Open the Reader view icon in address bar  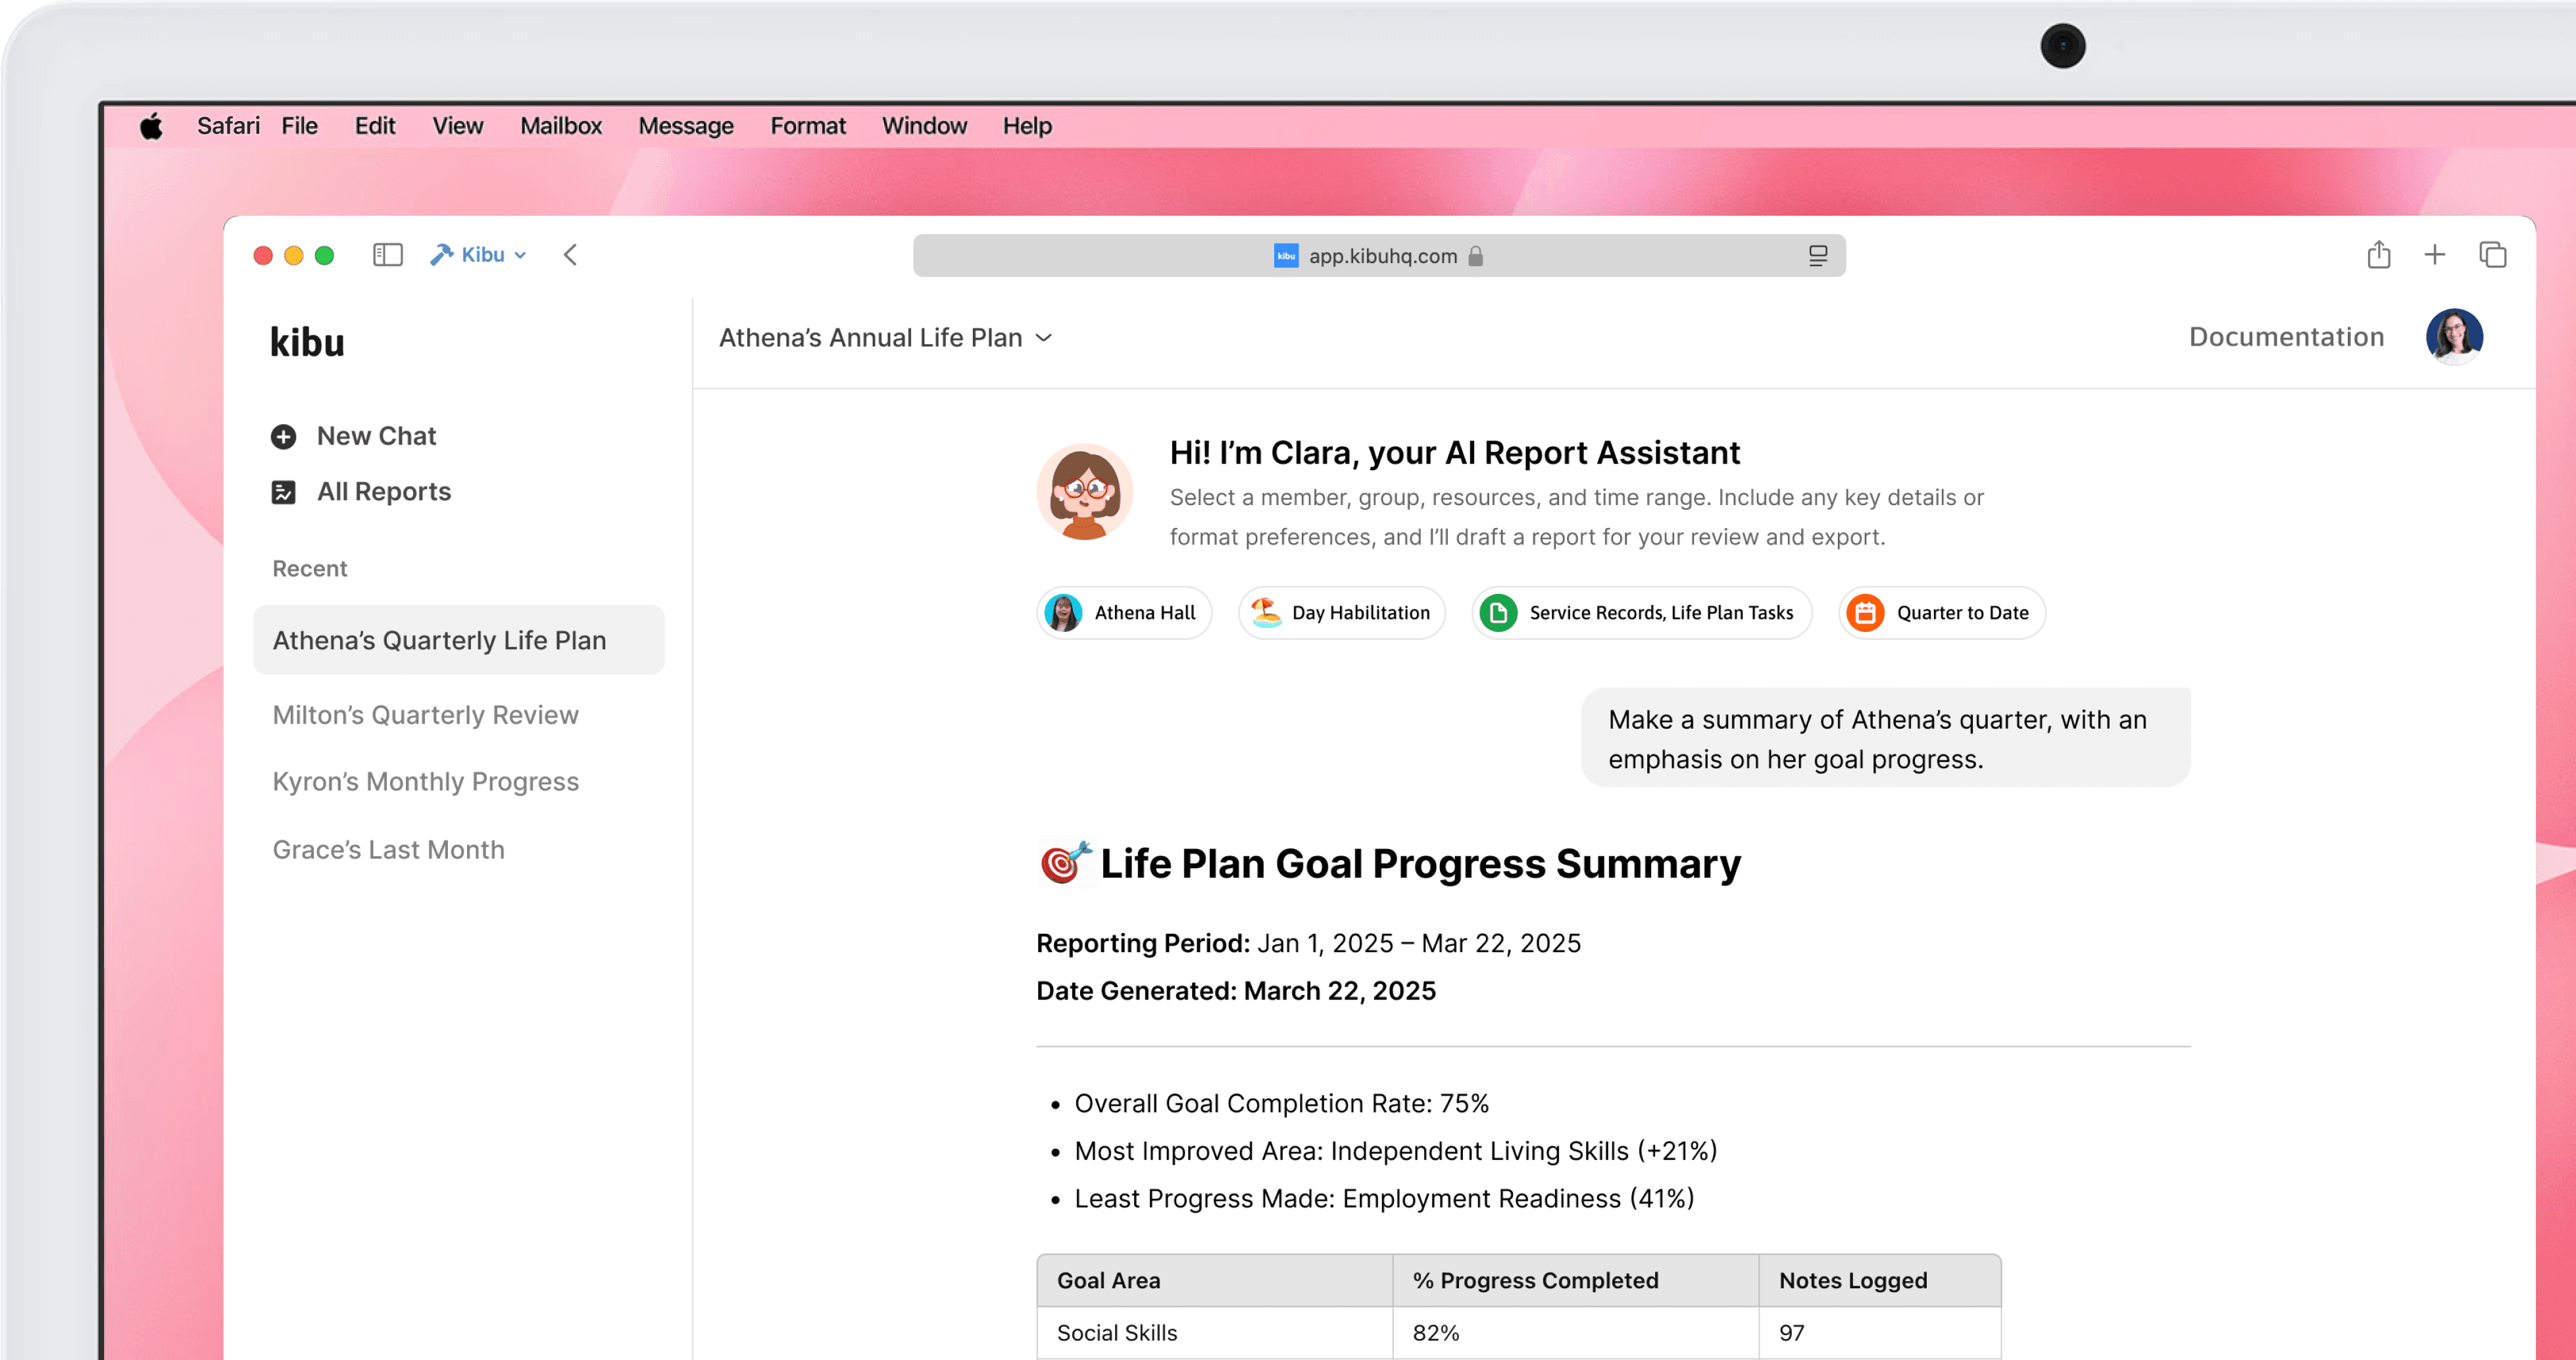1818,256
